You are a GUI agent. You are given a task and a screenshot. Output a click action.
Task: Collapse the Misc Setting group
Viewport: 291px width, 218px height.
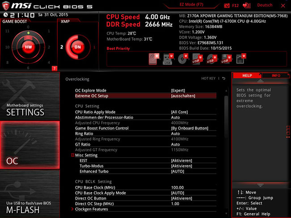pyautogui.click(x=73, y=155)
